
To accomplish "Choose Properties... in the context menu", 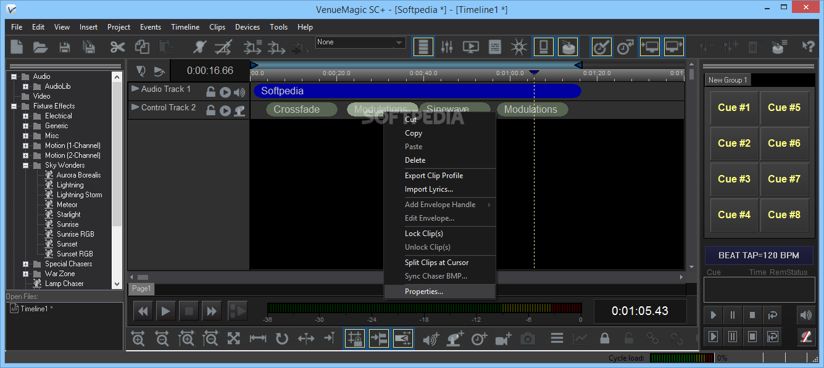I will click(439, 292).
